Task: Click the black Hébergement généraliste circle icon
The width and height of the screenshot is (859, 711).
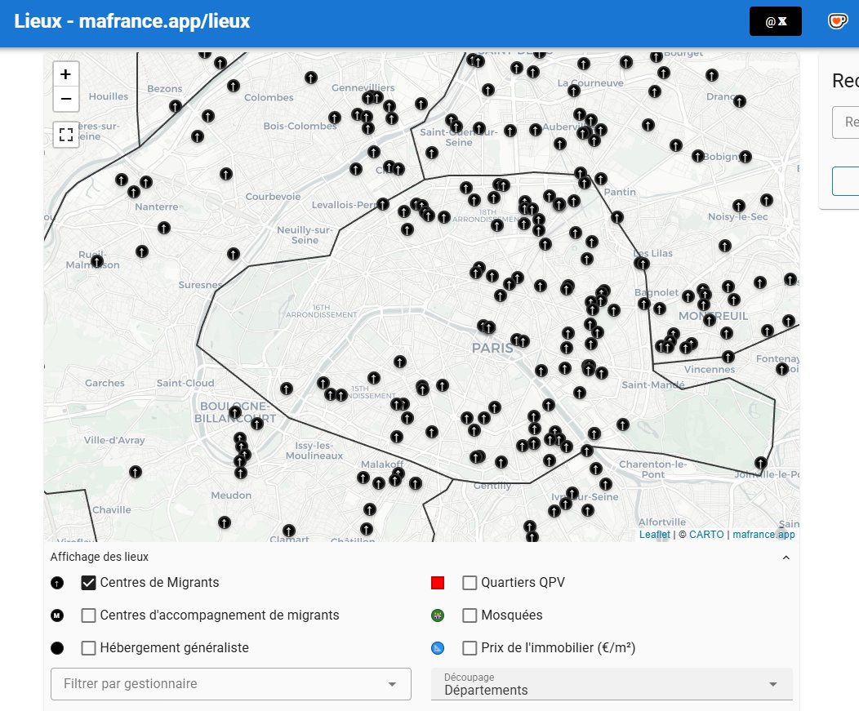Action: click(58, 647)
